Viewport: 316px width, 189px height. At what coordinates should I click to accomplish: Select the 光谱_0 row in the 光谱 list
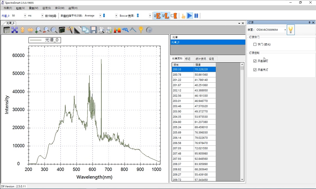click(x=208, y=42)
